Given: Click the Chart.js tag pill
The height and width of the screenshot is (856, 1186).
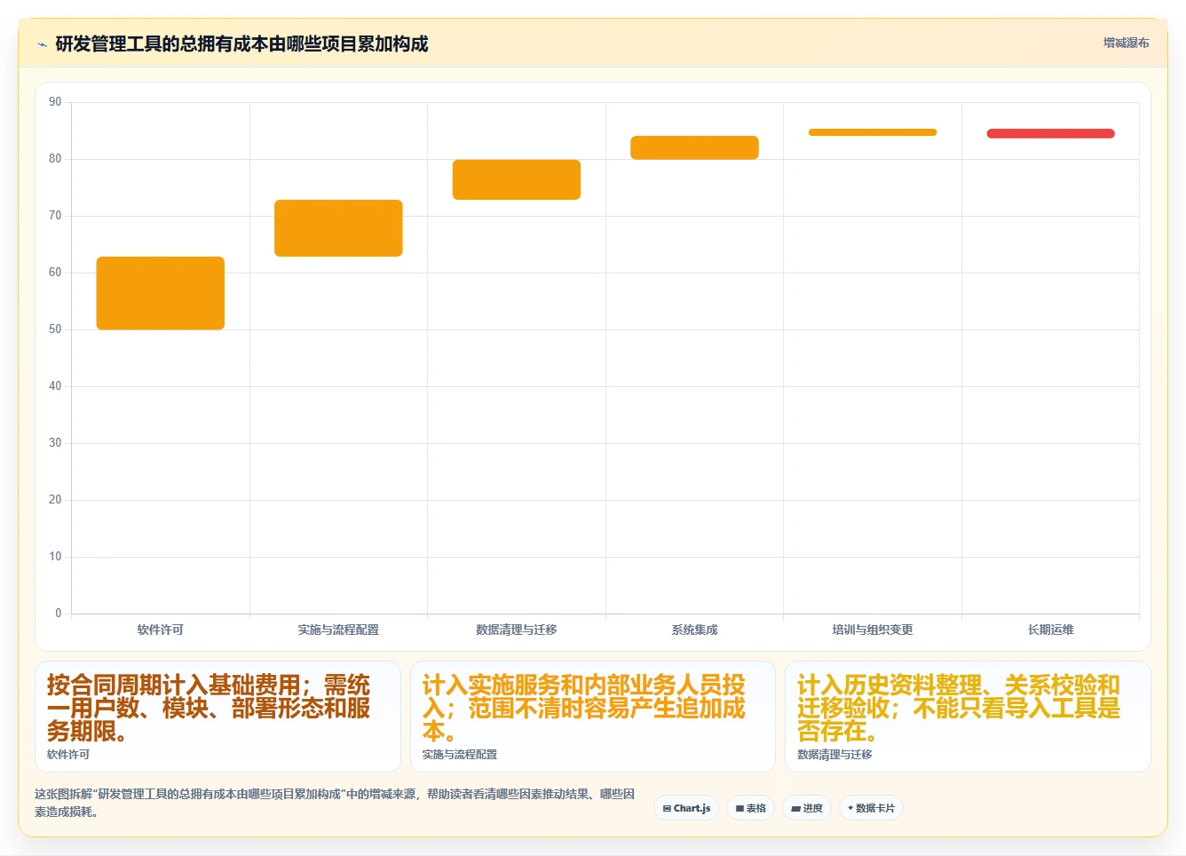Looking at the screenshot, I should click(x=686, y=808).
